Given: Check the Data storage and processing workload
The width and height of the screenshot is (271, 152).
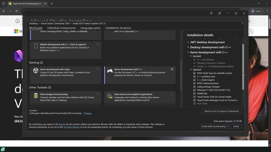Looking at the screenshot, I should (98, 94).
